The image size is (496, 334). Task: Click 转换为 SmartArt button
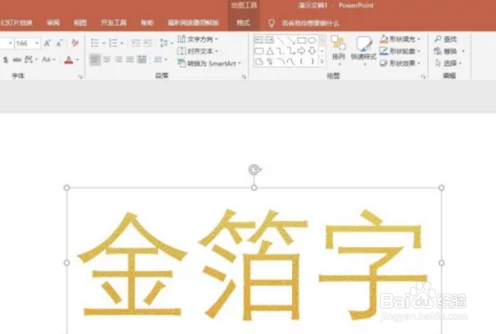pyautogui.click(x=209, y=64)
